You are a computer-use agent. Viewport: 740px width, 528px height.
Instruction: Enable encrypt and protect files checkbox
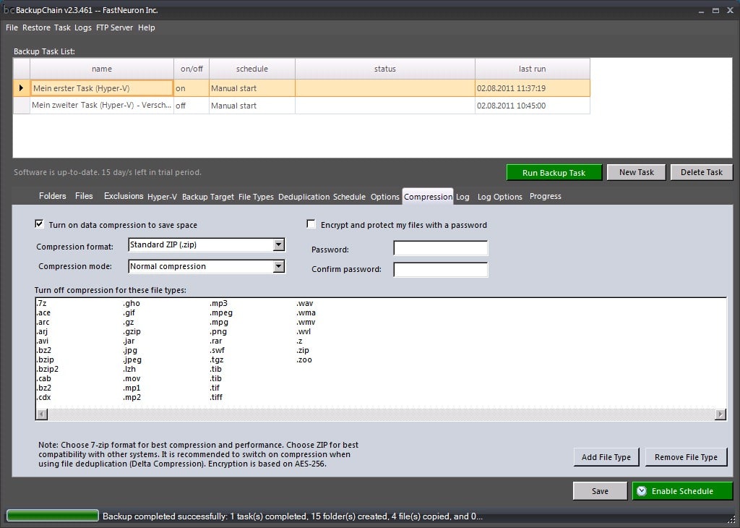coord(311,224)
